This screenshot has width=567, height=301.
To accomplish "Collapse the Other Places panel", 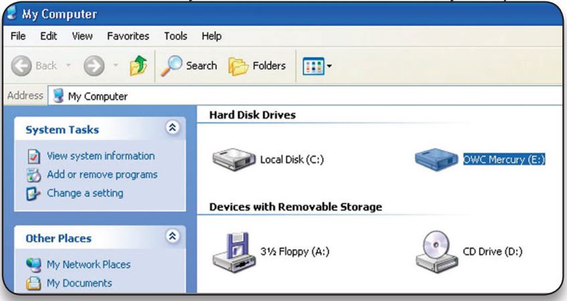I will [173, 236].
